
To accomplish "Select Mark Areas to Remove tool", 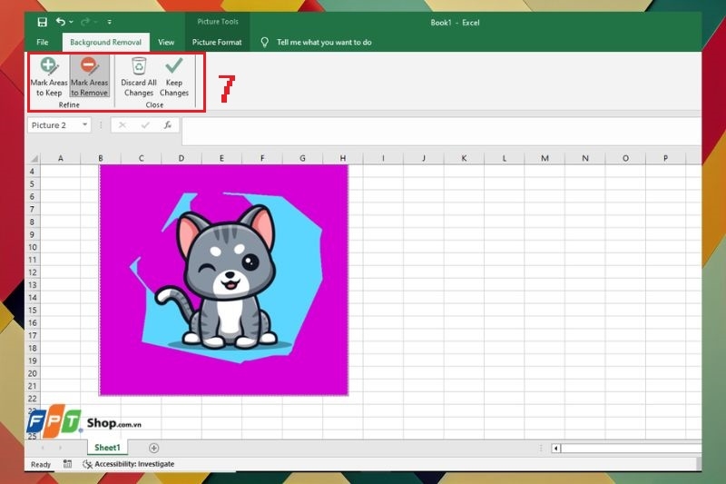I will pos(89,77).
